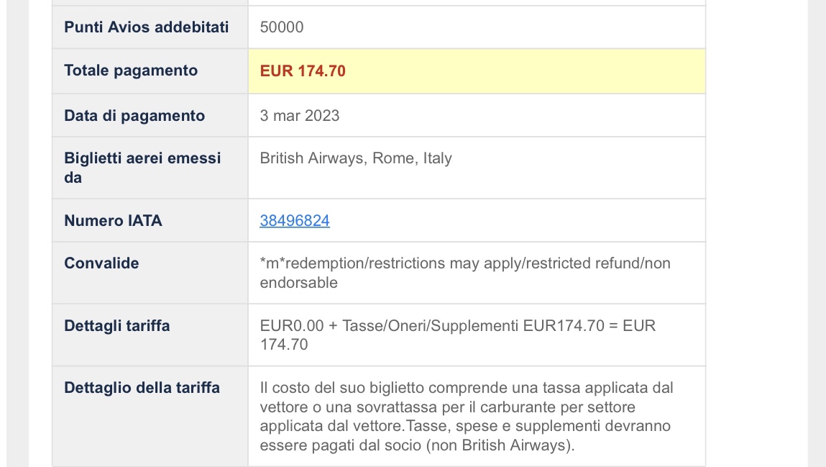Click the Numero IATA row label

pyautogui.click(x=114, y=220)
